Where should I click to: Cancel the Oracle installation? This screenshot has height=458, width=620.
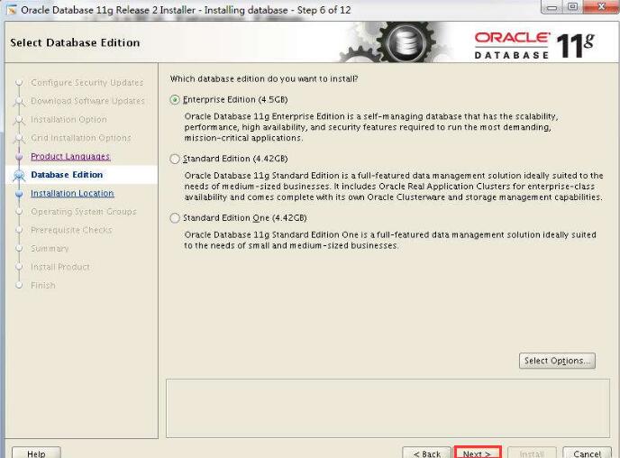click(588, 453)
